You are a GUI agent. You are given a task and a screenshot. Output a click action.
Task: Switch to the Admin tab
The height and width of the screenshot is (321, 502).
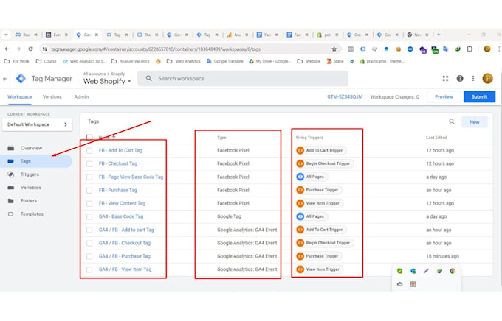tap(81, 96)
